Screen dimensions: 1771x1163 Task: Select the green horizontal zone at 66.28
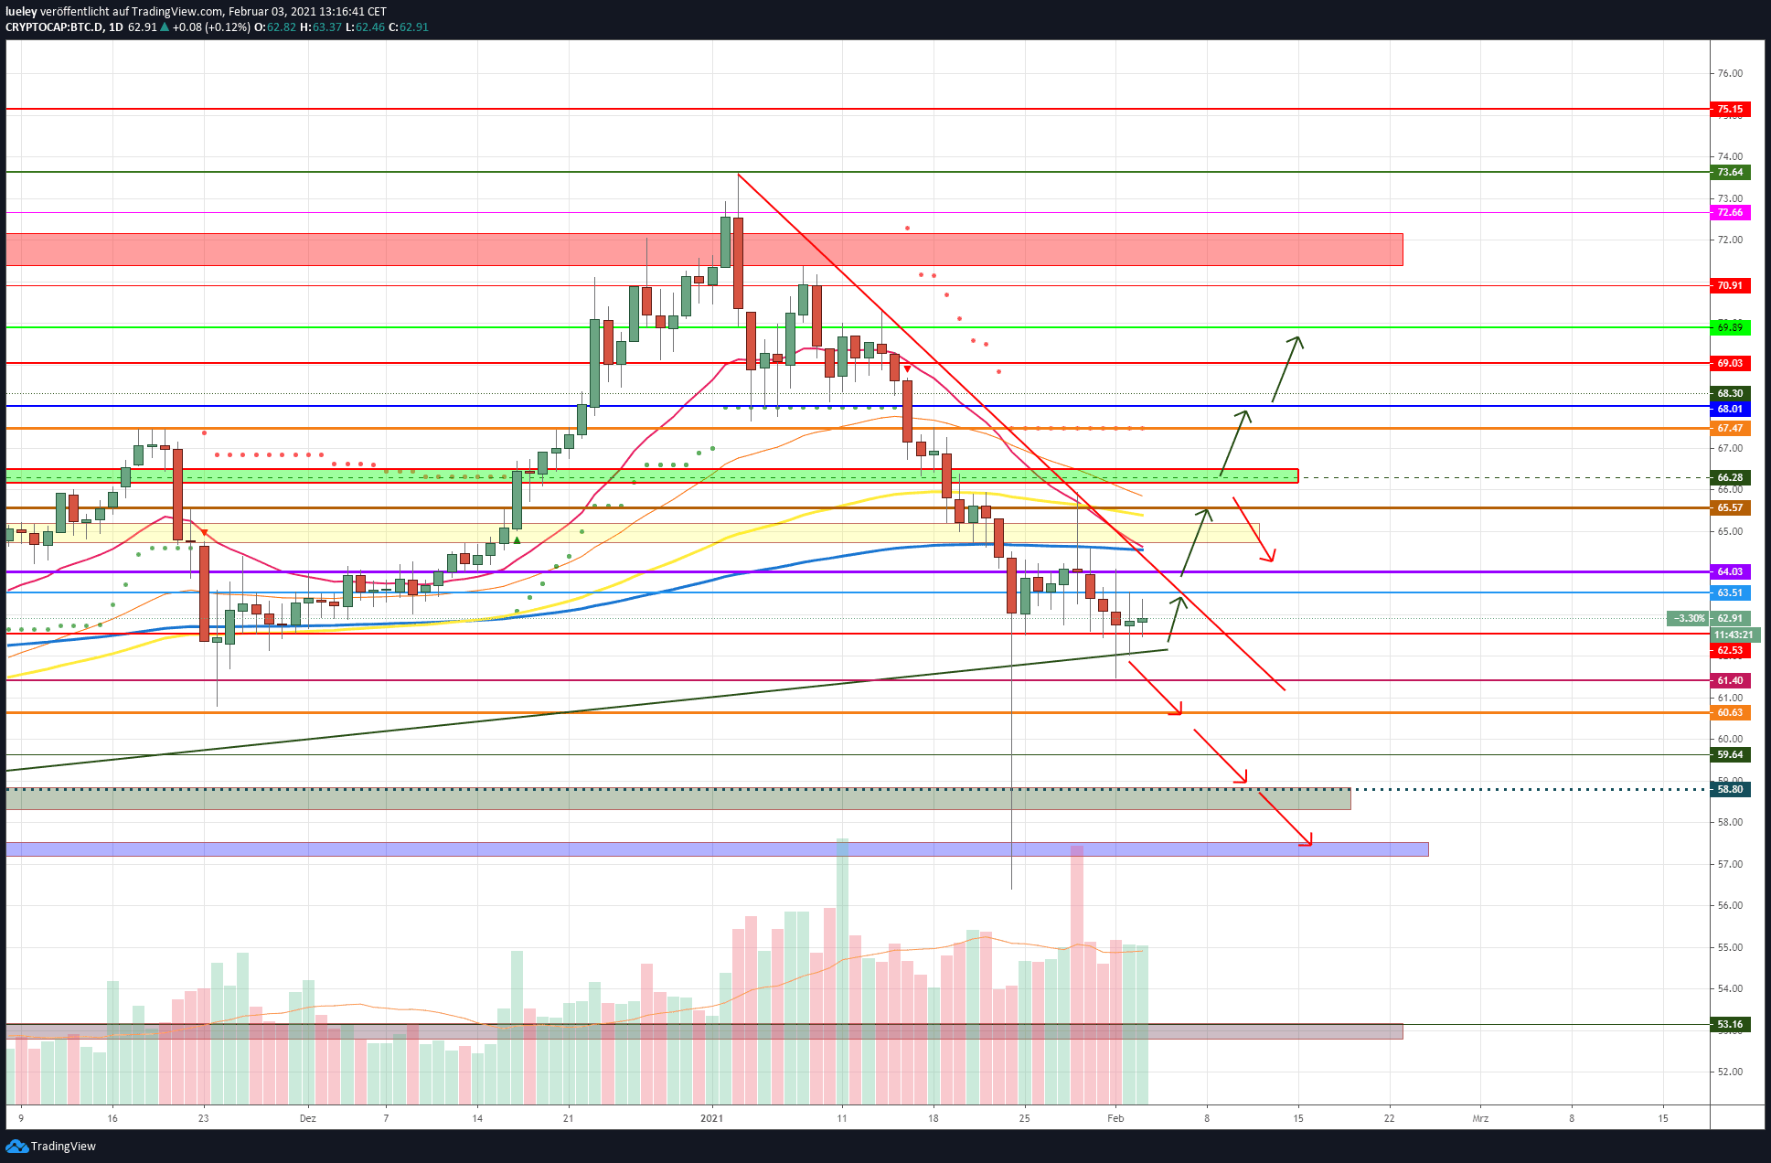(x=652, y=475)
